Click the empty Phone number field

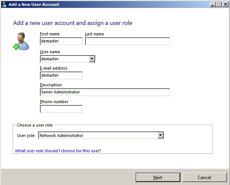(61, 109)
